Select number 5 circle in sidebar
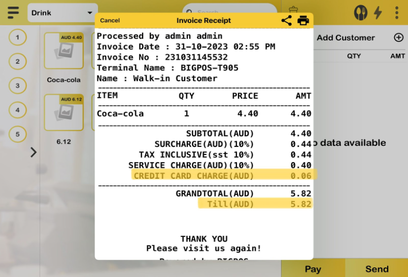Image resolution: width=408 pixels, height=277 pixels. (x=18, y=134)
